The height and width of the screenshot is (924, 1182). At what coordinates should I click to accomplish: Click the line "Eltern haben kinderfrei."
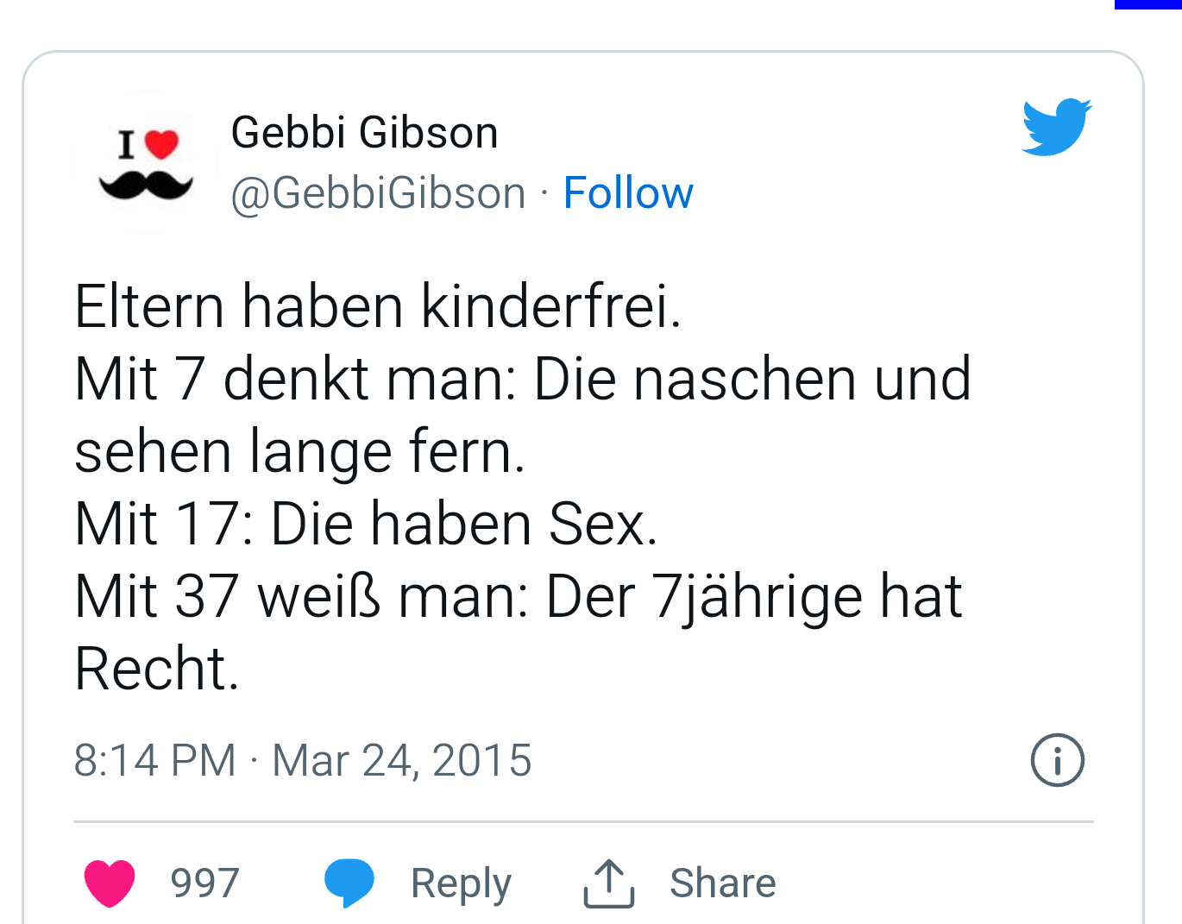coord(378,306)
